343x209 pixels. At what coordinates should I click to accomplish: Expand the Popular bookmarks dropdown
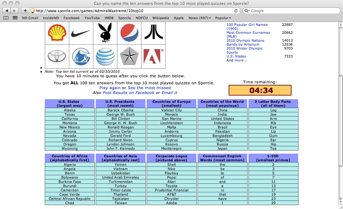(x=223, y=18)
